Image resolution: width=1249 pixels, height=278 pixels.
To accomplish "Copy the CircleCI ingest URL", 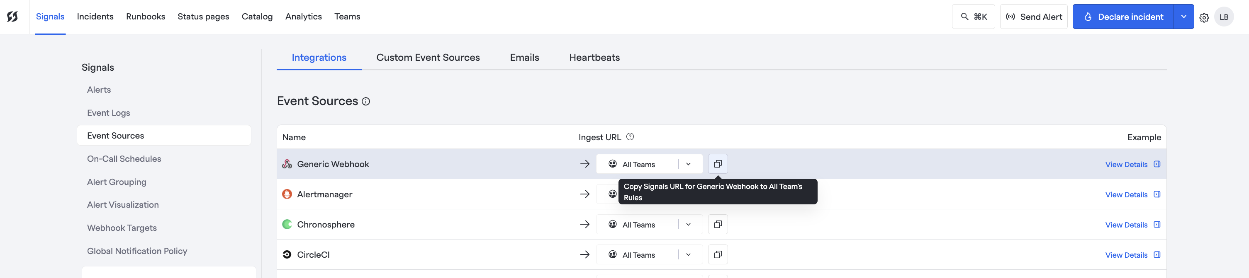I will click(x=718, y=255).
